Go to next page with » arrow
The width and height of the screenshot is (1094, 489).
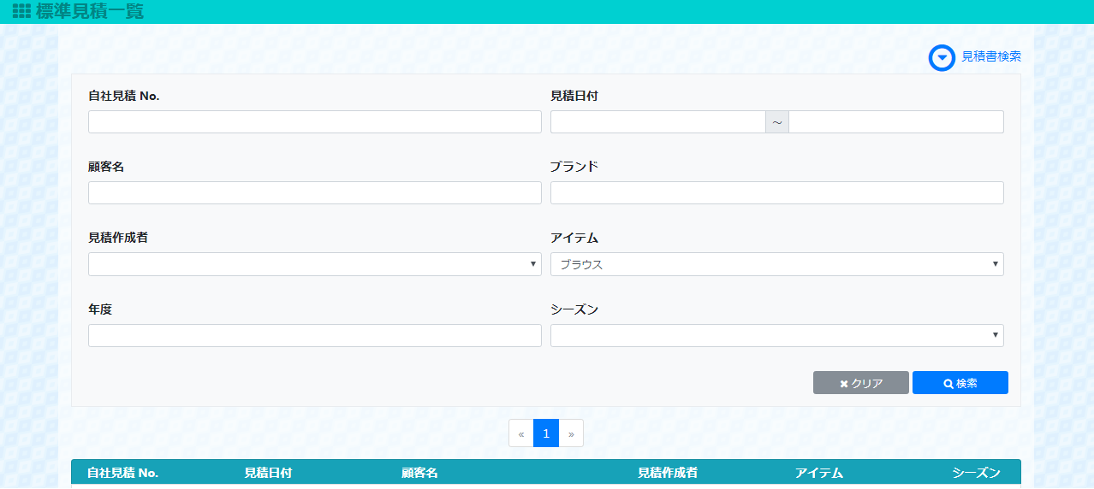(x=571, y=433)
